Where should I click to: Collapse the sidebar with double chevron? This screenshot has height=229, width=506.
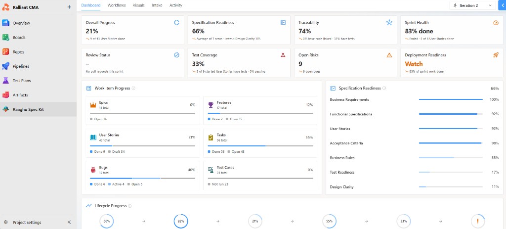(69, 222)
